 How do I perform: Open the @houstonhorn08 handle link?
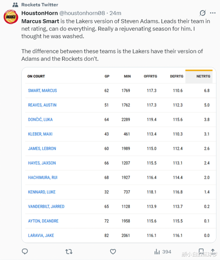coord(82,13)
